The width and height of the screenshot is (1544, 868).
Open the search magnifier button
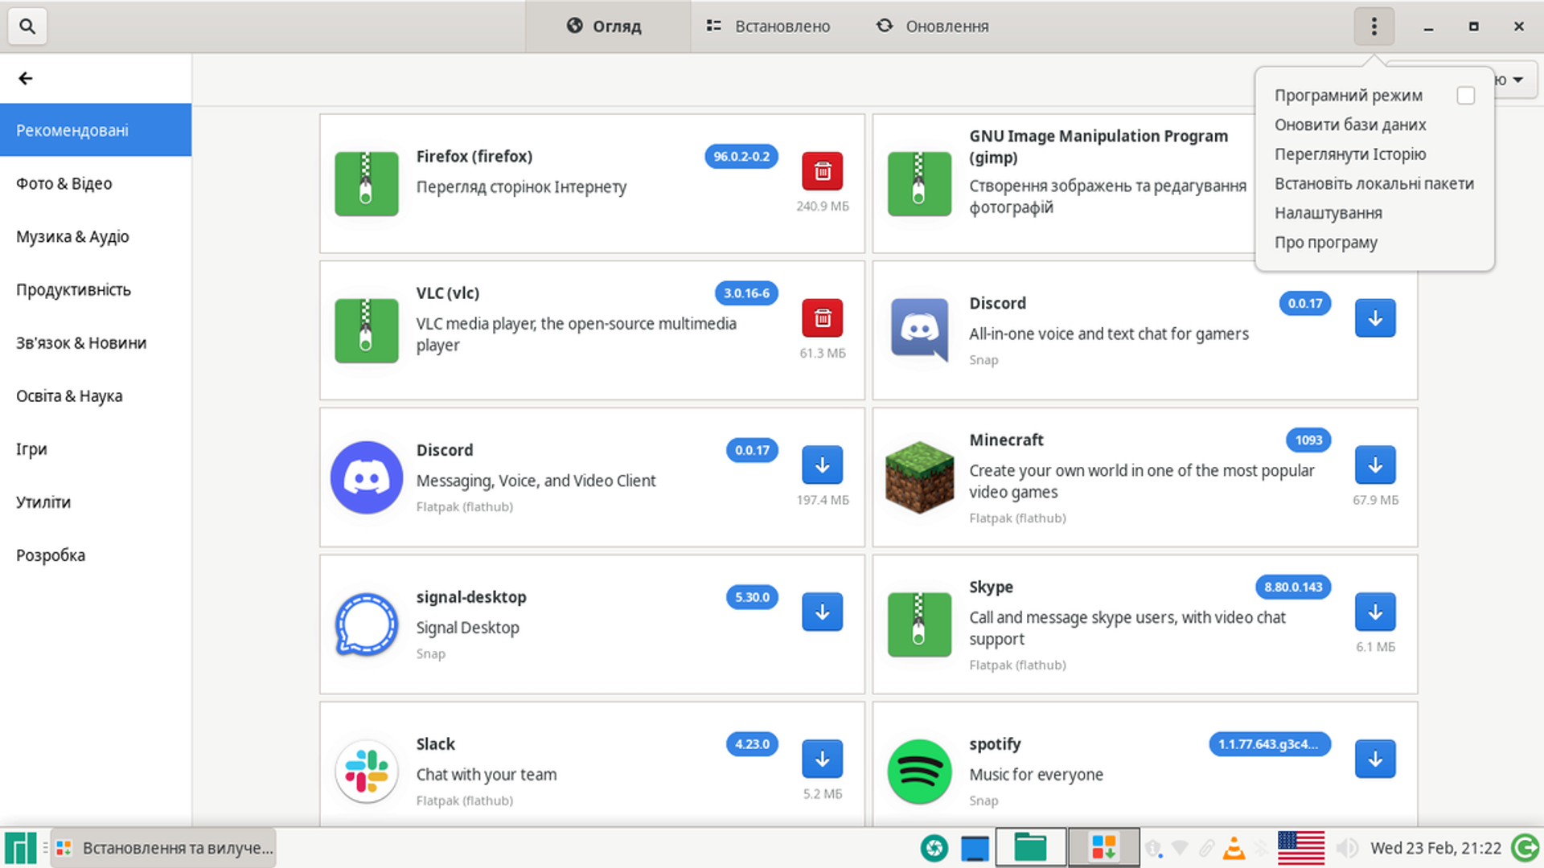27,27
